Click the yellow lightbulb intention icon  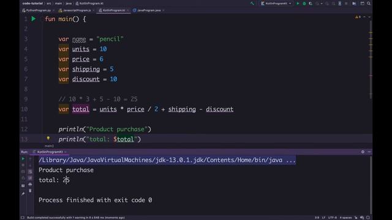48,138
